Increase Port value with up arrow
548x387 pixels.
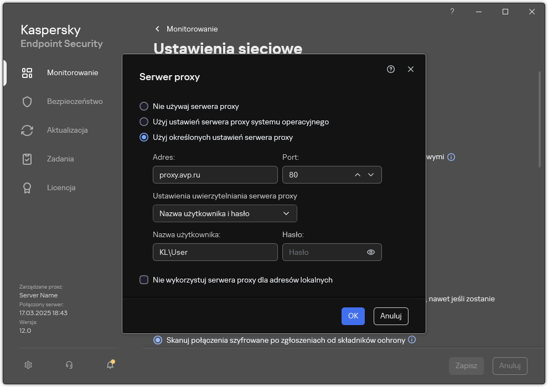pyautogui.click(x=358, y=174)
